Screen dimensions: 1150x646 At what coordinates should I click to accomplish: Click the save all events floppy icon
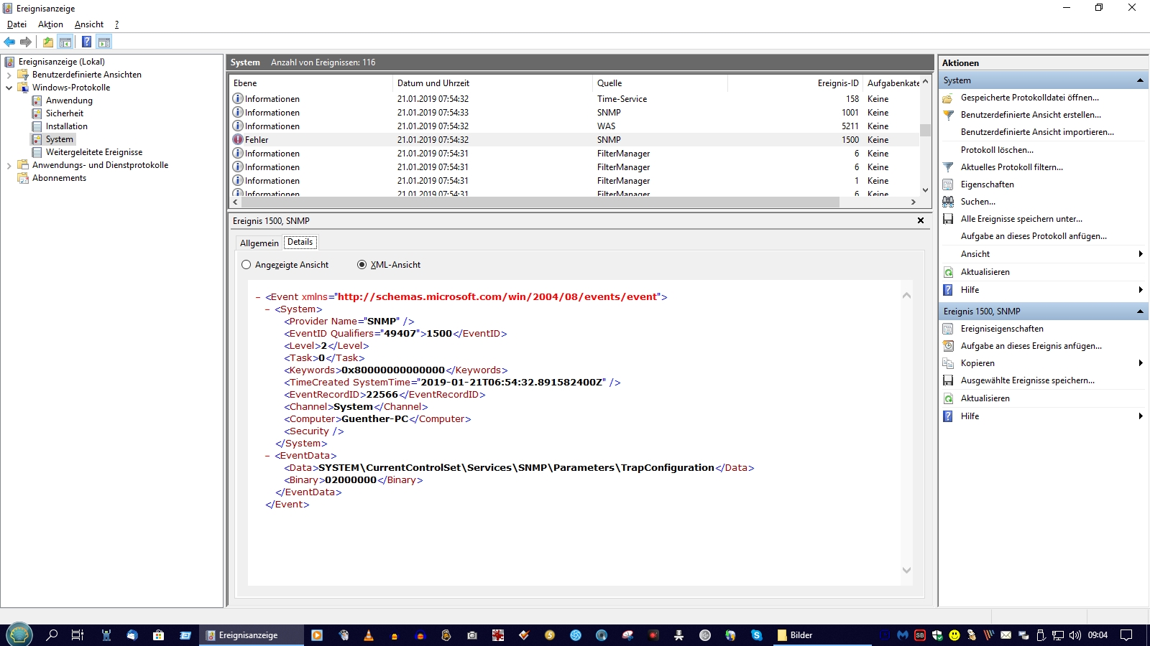click(948, 219)
